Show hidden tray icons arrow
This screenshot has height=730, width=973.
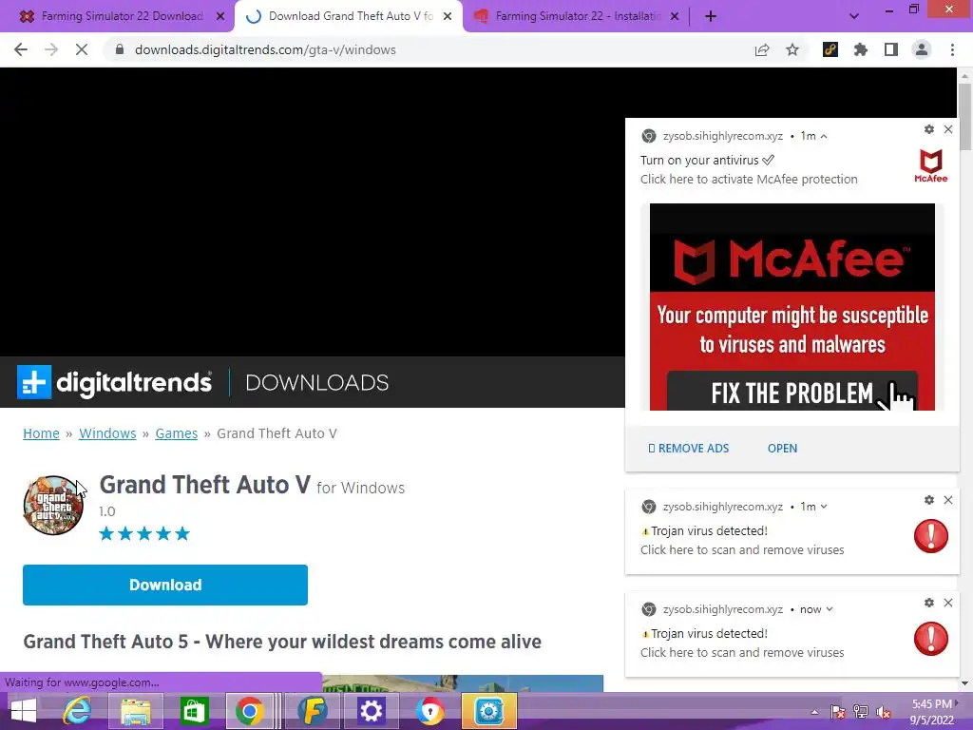coord(814,713)
